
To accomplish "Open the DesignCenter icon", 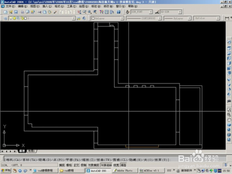I will tap(107, 12).
